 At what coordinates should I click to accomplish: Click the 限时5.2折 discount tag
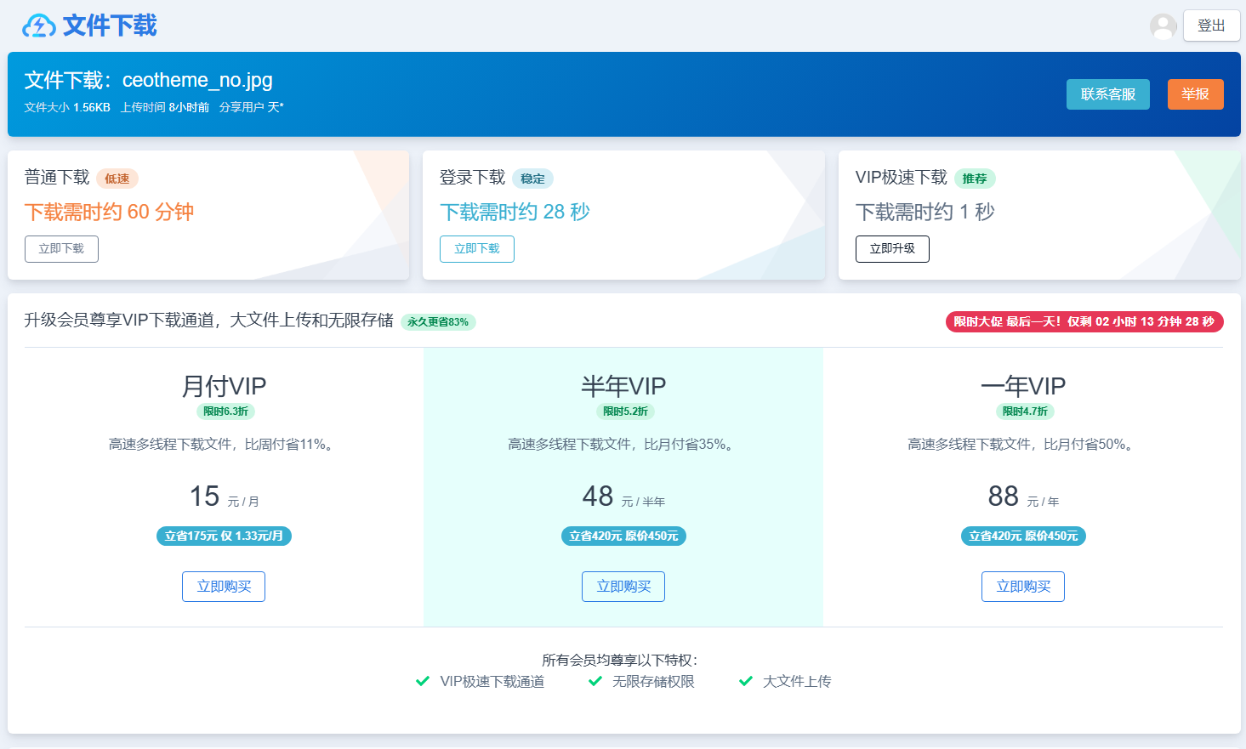(x=623, y=411)
